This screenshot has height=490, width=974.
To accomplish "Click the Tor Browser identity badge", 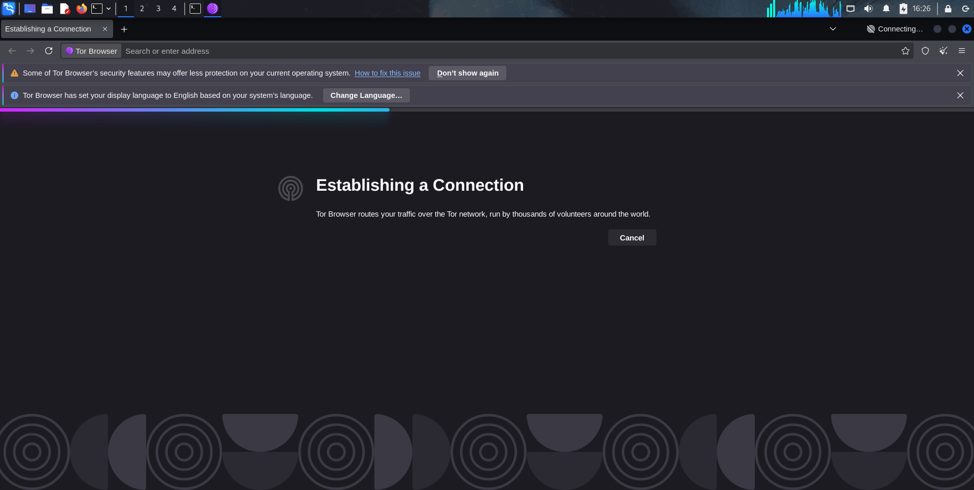I will (91, 51).
